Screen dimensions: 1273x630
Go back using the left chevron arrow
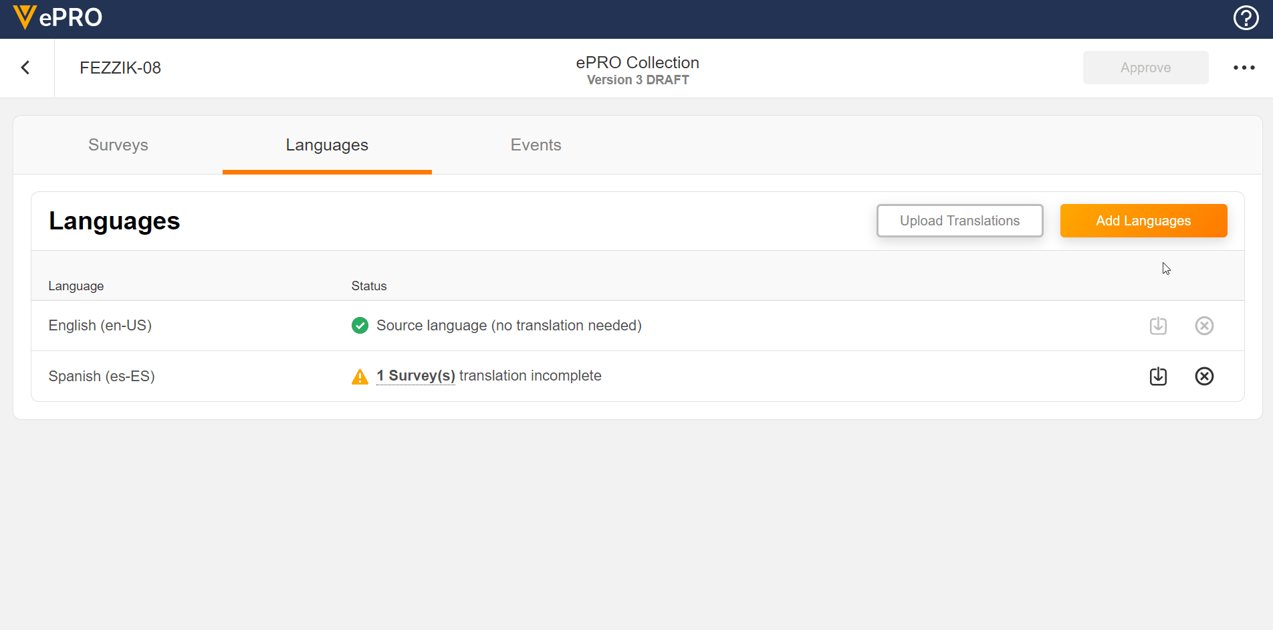point(25,68)
